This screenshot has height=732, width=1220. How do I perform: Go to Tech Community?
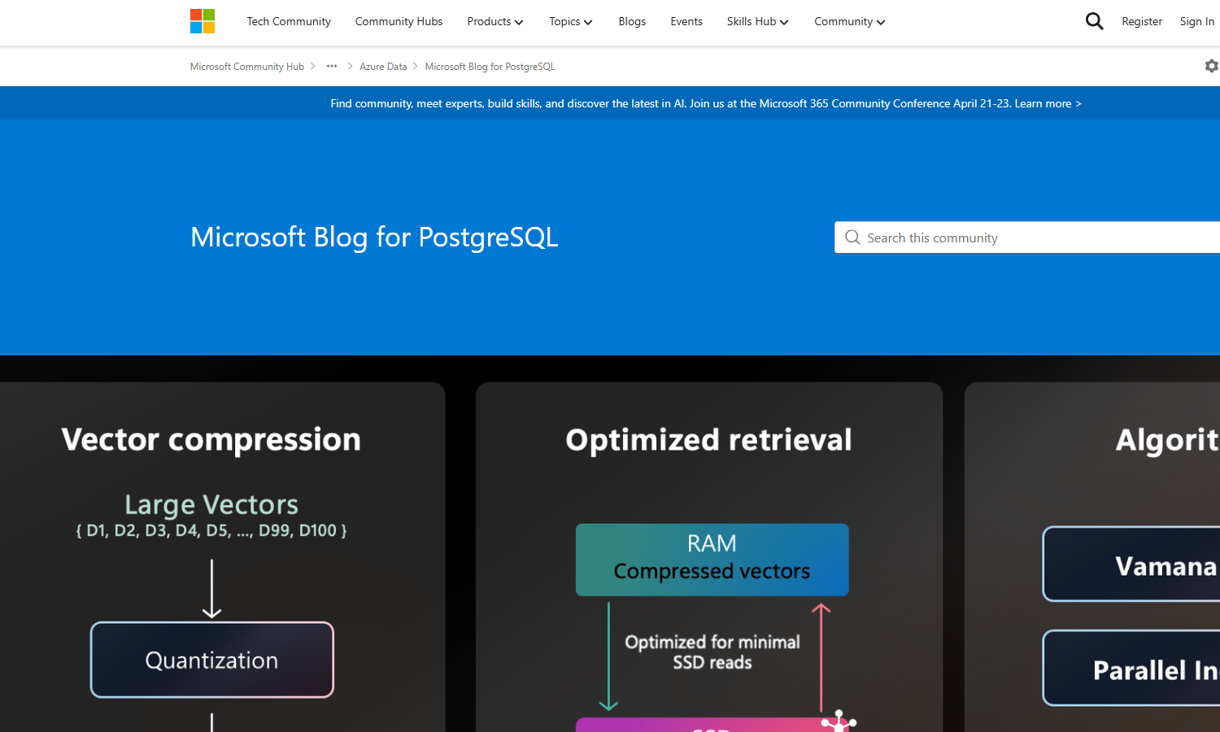pyautogui.click(x=289, y=22)
